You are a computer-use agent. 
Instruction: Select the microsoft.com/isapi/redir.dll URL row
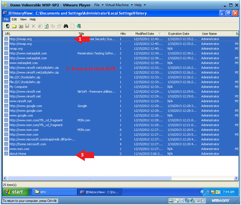coord(42,139)
